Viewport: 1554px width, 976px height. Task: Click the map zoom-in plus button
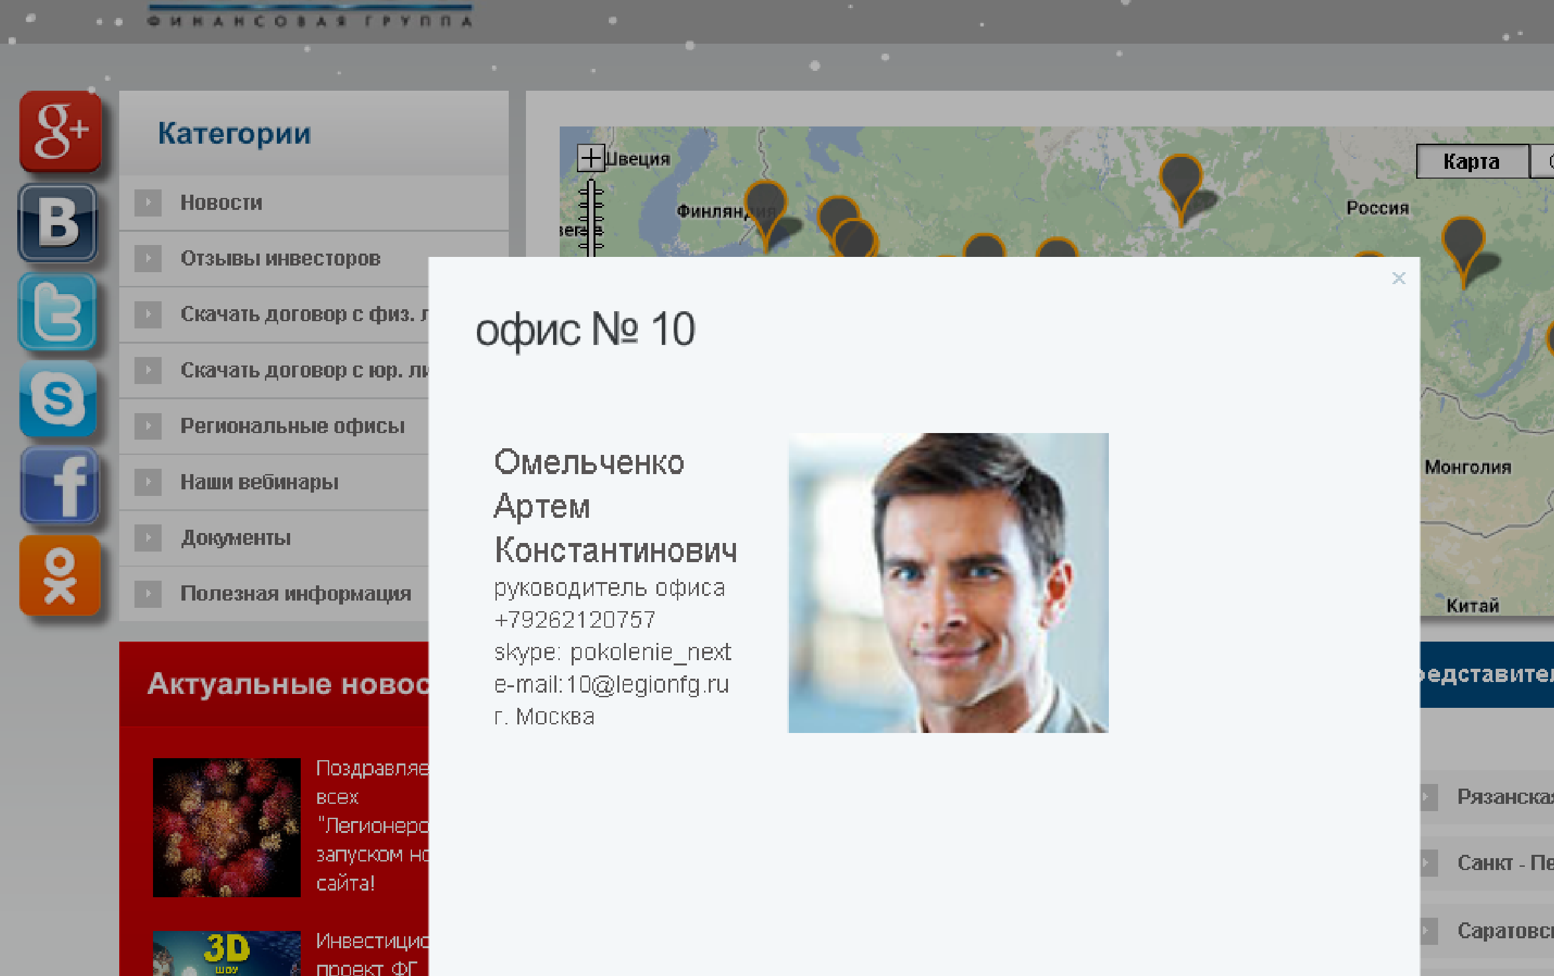pyautogui.click(x=590, y=158)
